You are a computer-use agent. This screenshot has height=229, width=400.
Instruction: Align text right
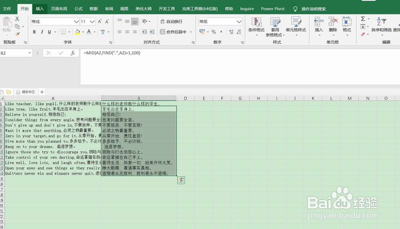pyautogui.click(x=135, y=32)
